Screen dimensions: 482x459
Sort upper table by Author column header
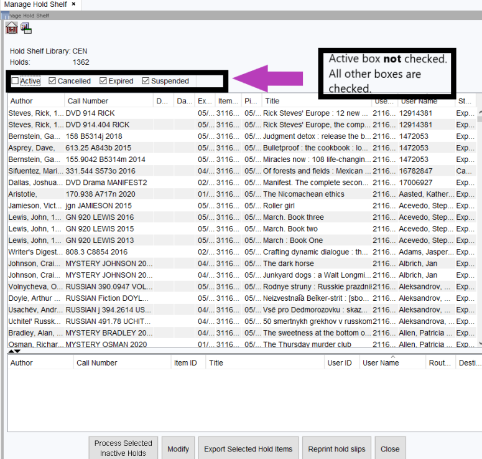point(36,101)
